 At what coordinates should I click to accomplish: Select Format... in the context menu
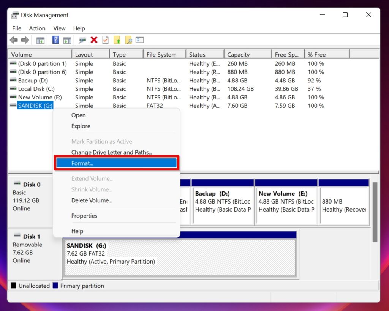(116, 163)
